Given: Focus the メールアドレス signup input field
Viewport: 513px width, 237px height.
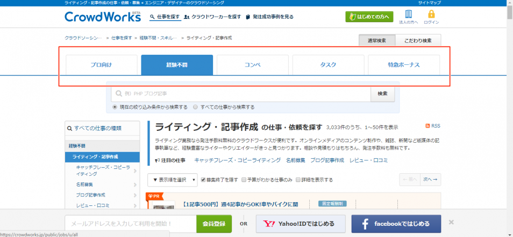Looking at the screenshot, I should pyautogui.click(x=131, y=224).
